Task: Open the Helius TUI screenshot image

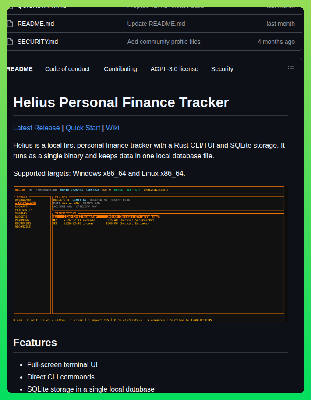Action: [150, 254]
